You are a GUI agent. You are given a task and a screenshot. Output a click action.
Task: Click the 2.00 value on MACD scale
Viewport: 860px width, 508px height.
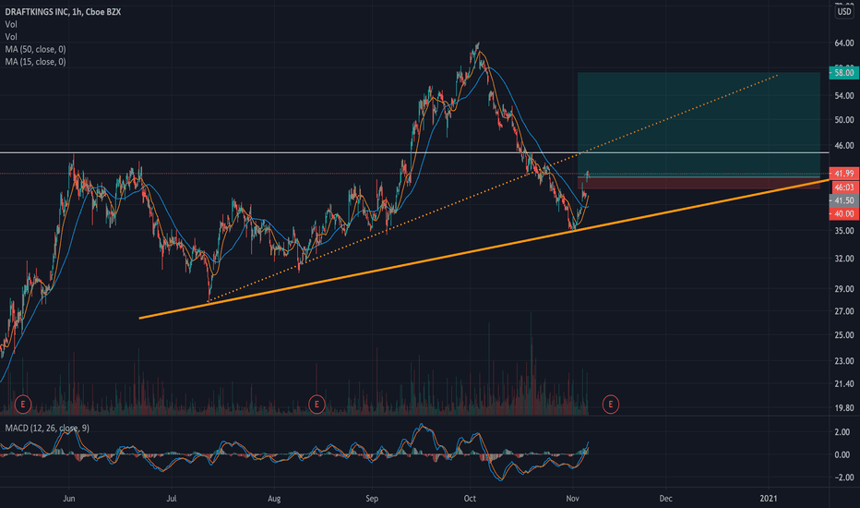pos(842,432)
